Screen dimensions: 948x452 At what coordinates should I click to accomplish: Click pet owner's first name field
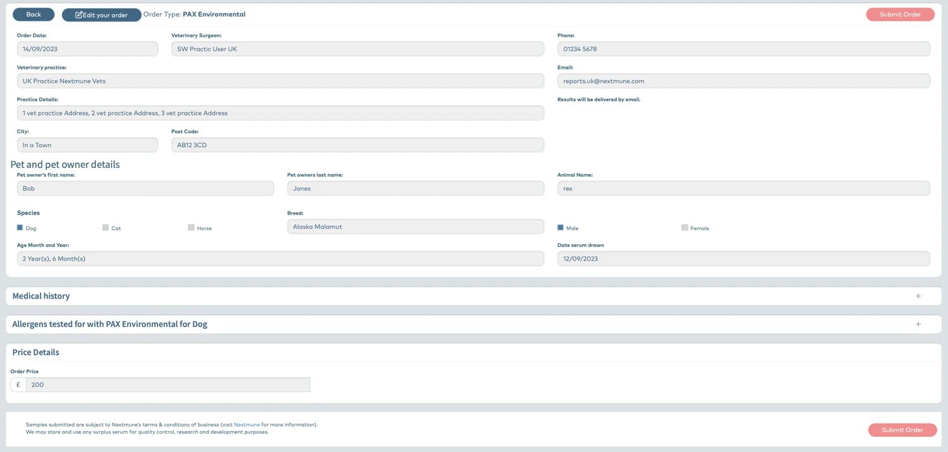tap(145, 188)
